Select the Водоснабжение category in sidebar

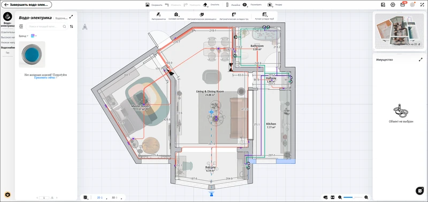pos(7,47)
